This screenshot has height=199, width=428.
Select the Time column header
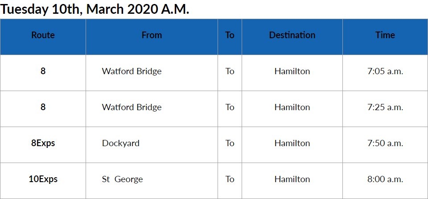point(385,35)
